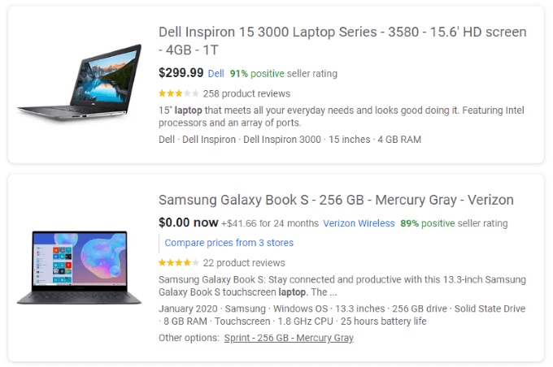Click the Dell Inspiron 3000 specs line
The height and width of the screenshot is (367, 553).
[290, 140]
